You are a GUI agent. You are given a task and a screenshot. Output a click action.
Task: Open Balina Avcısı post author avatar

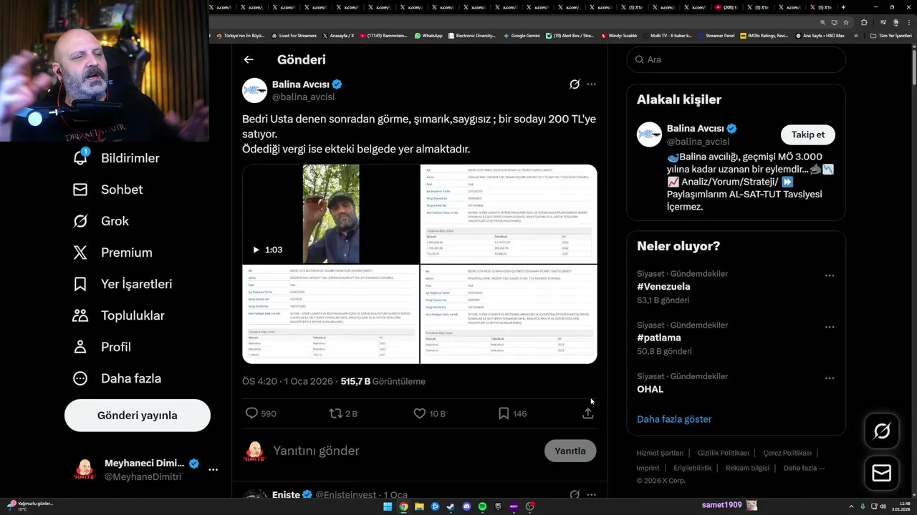pyautogui.click(x=254, y=91)
